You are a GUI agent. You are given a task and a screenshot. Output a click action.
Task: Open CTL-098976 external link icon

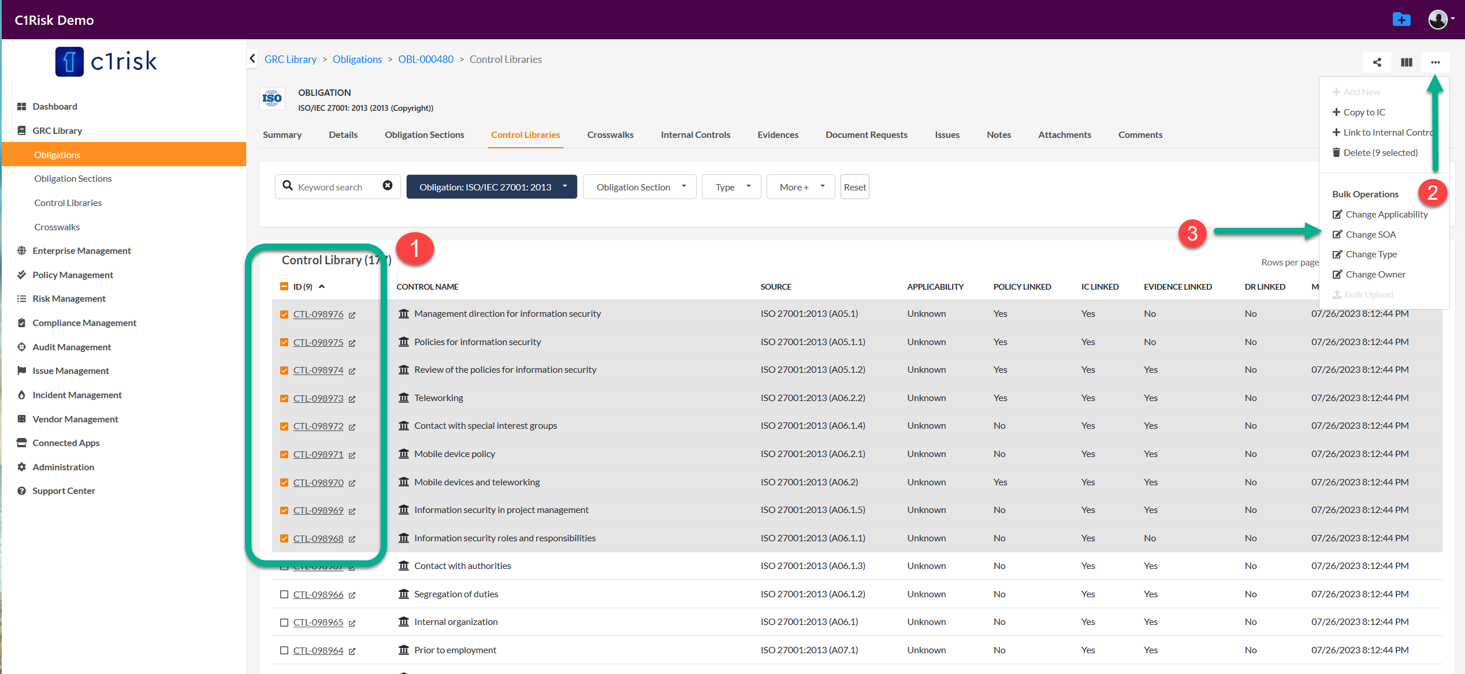(x=352, y=315)
